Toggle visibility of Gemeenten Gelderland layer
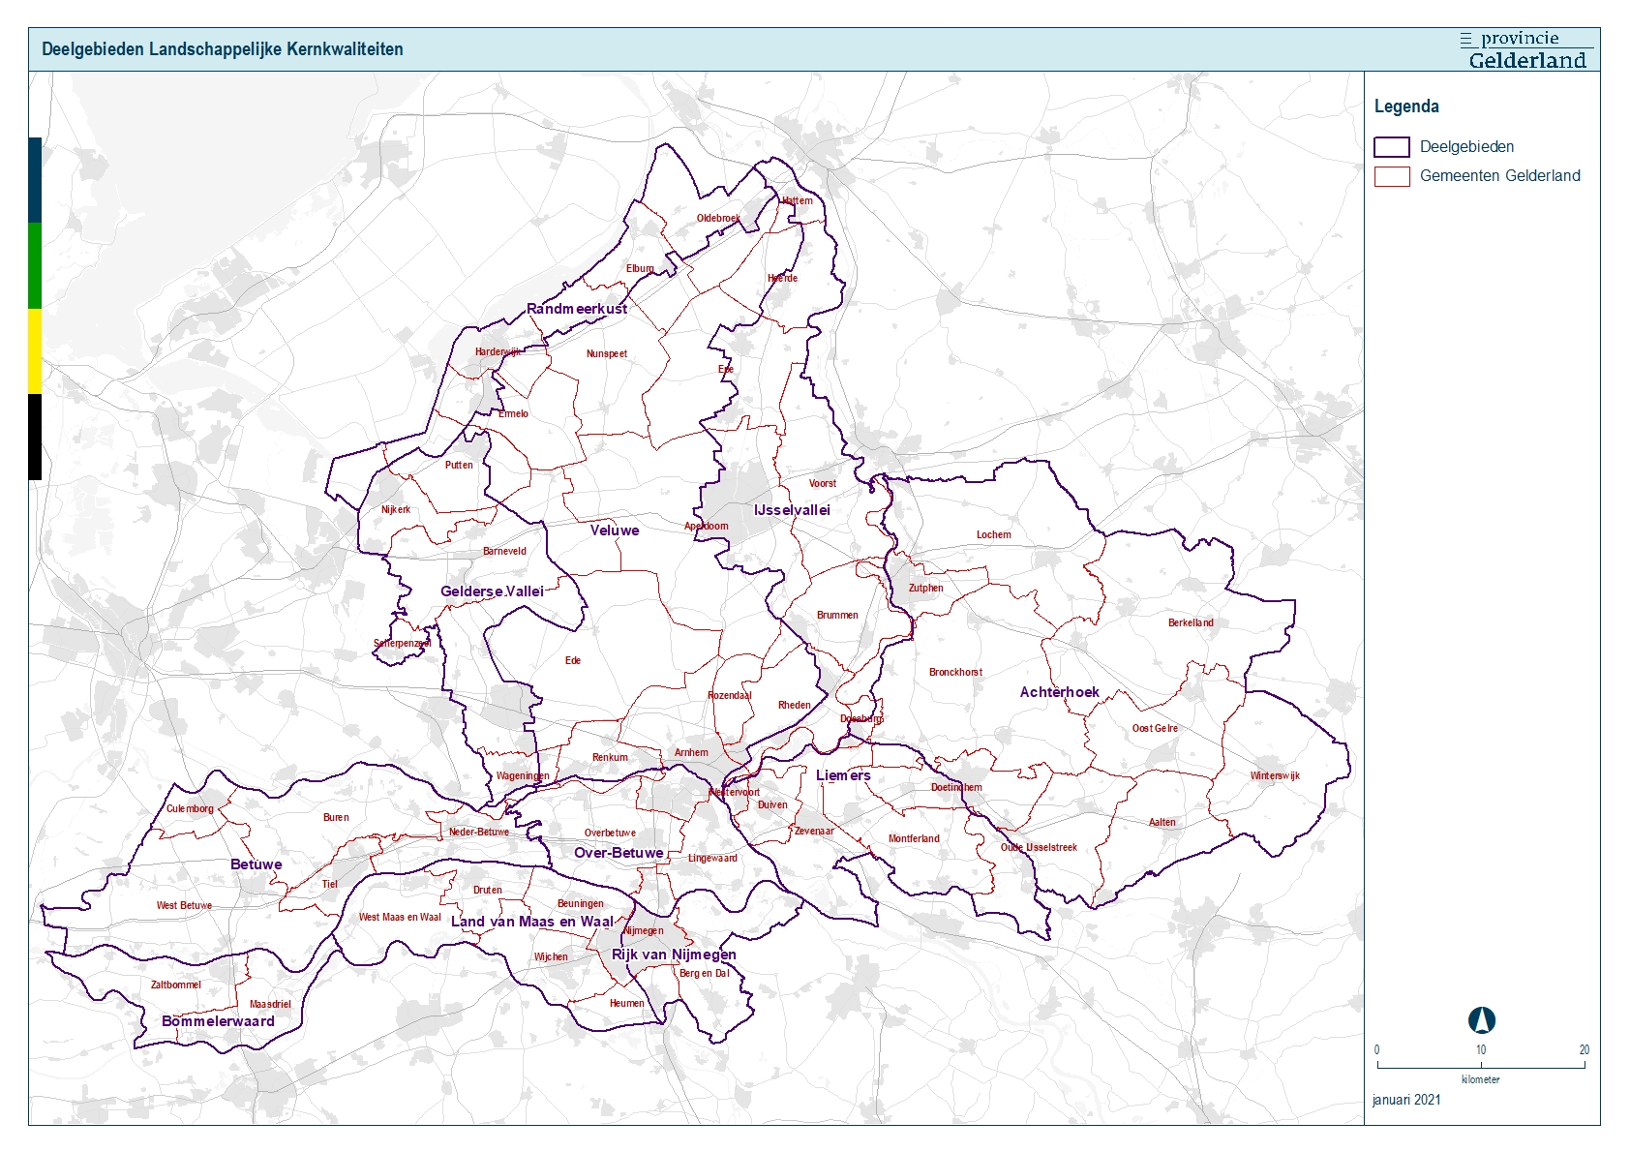This screenshot has width=1630, height=1152. point(1391,177)
